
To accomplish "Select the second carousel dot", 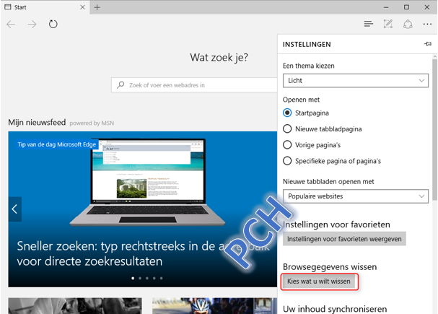I will click(140, 278).
